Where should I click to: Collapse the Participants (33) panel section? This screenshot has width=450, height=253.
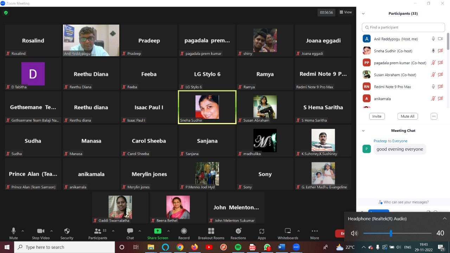(x=363, y=14)
